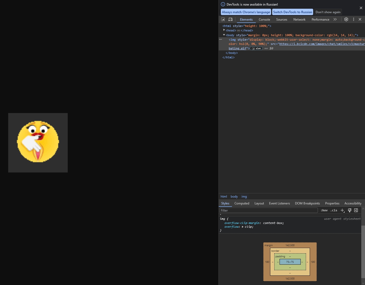This screenshot has width=365, height=285.
Task: Select body in the breadcrumb trail
Action: 234,197
